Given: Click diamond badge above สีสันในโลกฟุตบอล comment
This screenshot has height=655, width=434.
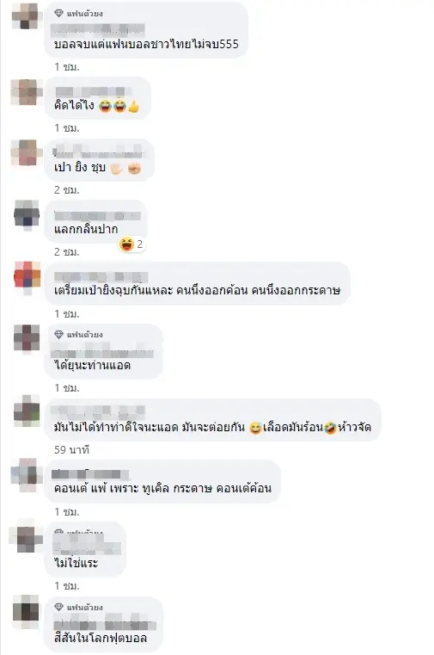Looking at the screenshot, I should [x=58, y=607].
